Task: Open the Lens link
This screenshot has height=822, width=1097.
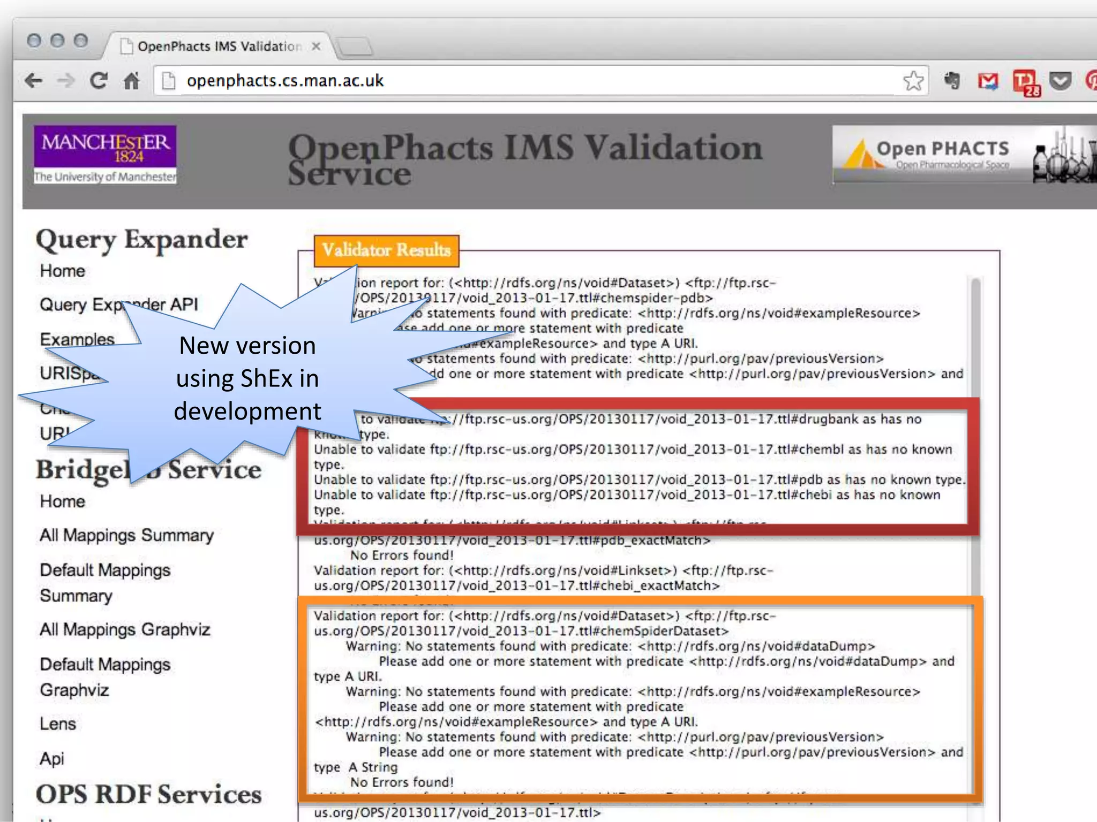Action: click(x=58, y=724)
